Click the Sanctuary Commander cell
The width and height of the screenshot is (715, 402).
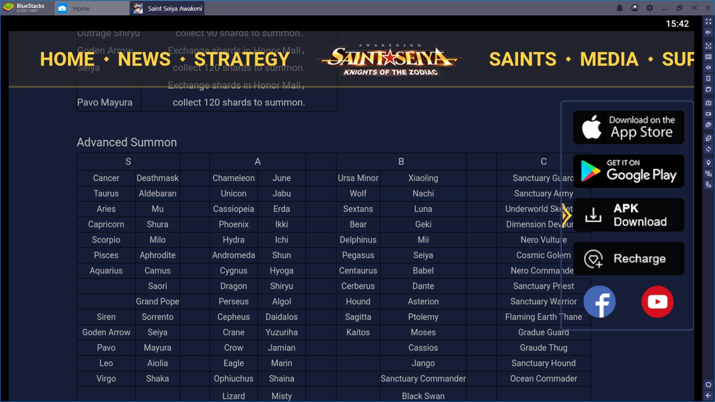point(423,379)
